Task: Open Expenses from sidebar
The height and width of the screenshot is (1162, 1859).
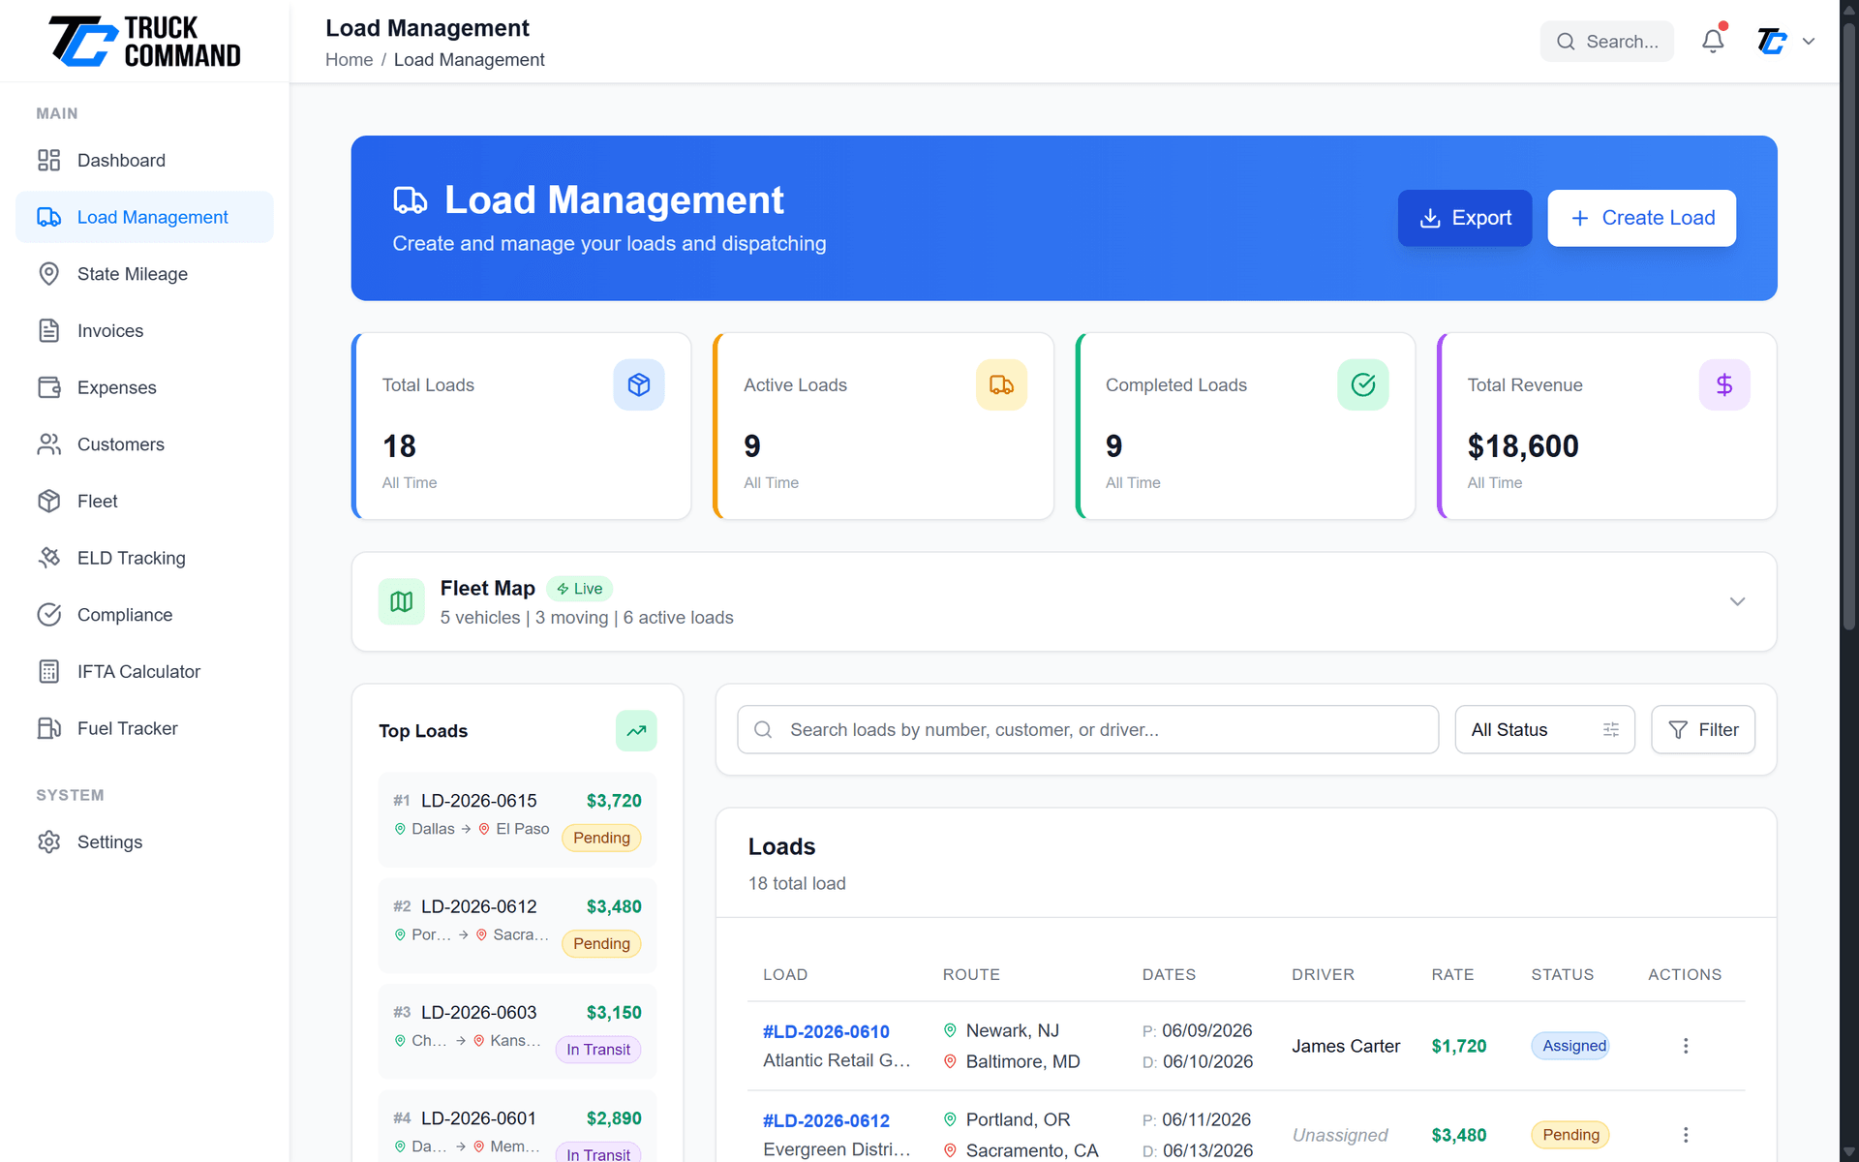Action: tap(144, 387)
